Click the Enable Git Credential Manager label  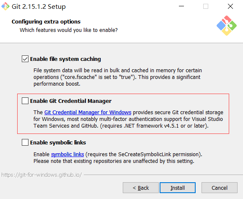coord(71,101)
